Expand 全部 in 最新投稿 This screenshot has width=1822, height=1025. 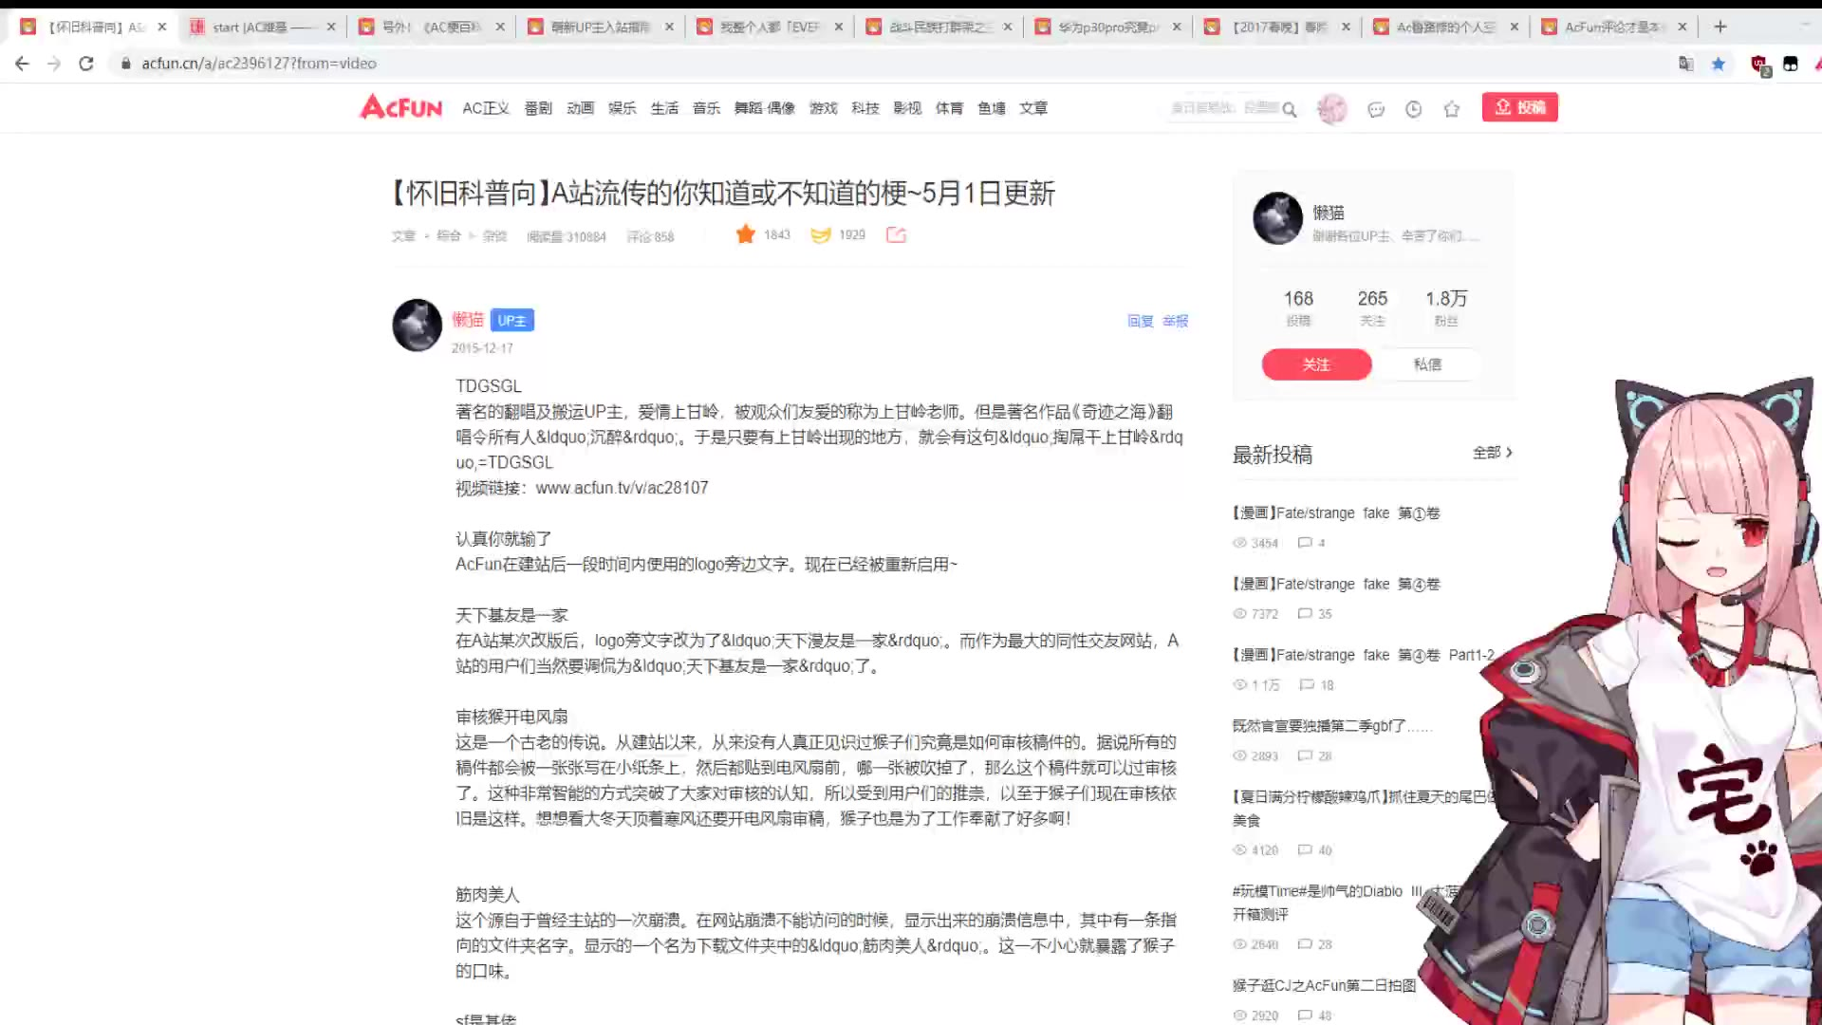pyautogui.click(x=1492, y=453)
